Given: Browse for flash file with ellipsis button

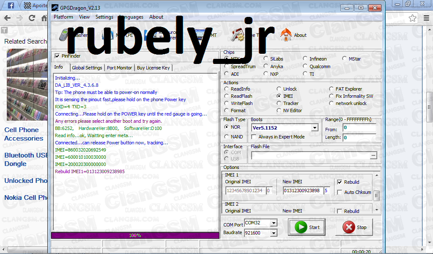Looking at the screenshot, I should tap(373, 156).
